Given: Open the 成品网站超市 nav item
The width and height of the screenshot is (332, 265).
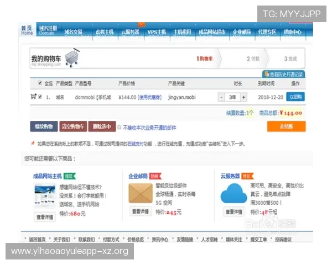Looking at the screenshot, I should click(x=212, y=32).
